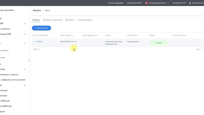Viewport: 204px width, 115px height.
Task: Open Центр поддержки in top bar
Action: coord(116,3)
